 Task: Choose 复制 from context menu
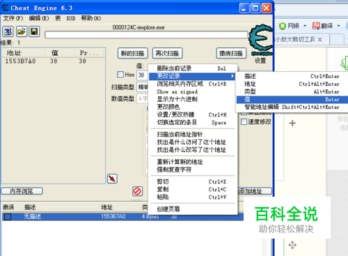coord(192,189)
